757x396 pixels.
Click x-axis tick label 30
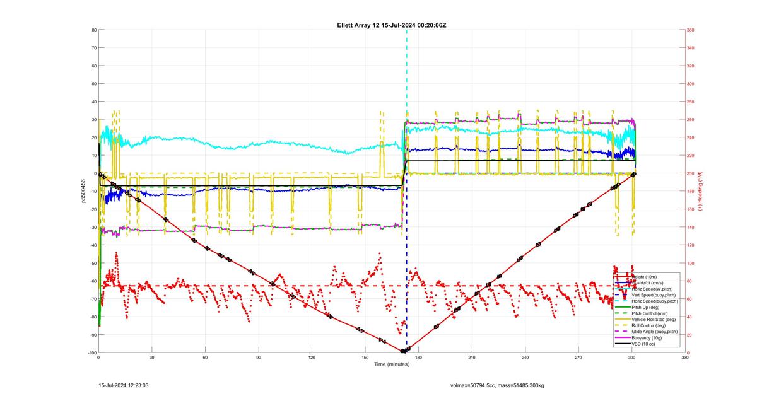click(152, 358)
